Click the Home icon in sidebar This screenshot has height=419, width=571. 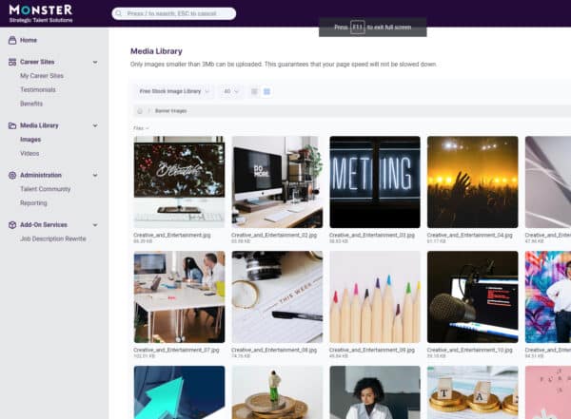(12, 40)
